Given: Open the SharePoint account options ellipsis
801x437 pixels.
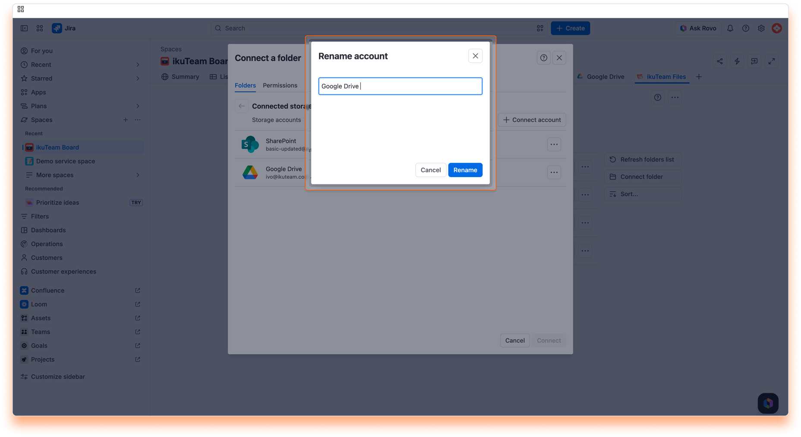Looking at the screenshot, I should (554, 144).
